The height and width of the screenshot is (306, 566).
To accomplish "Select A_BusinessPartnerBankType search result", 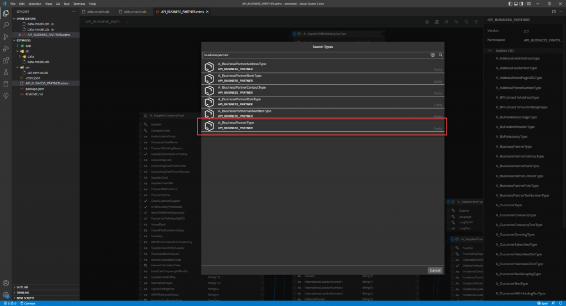I will pyautogui.click(x=323, y=78).
